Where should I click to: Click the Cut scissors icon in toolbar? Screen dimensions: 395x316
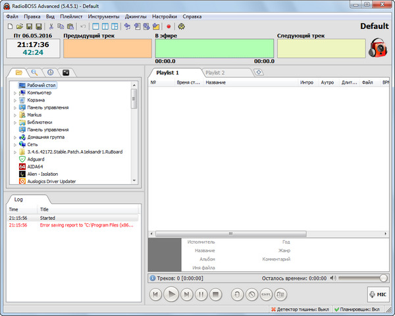[x=51, y=26]
